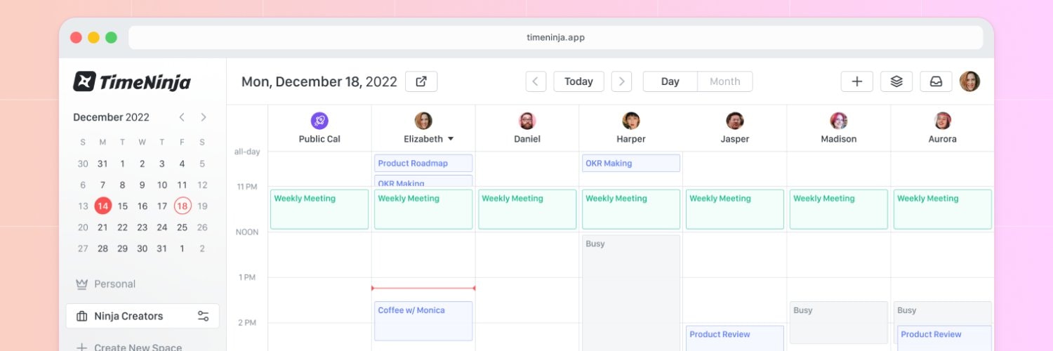Click the date heading Mon, December 18, 2022
The height and width of the screenshot is (351, 1053).
tap(319, 81)
